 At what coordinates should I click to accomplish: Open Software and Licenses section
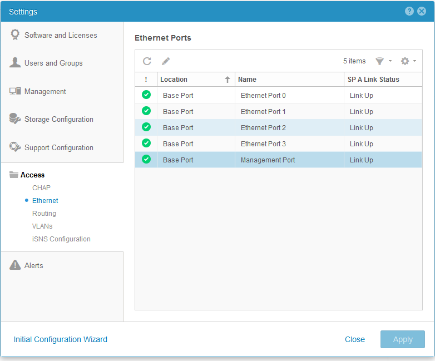point(61,35)
